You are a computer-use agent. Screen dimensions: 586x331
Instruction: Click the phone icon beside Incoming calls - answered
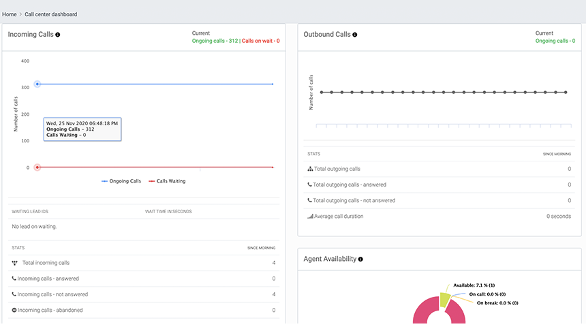click(x=14, y=279)
